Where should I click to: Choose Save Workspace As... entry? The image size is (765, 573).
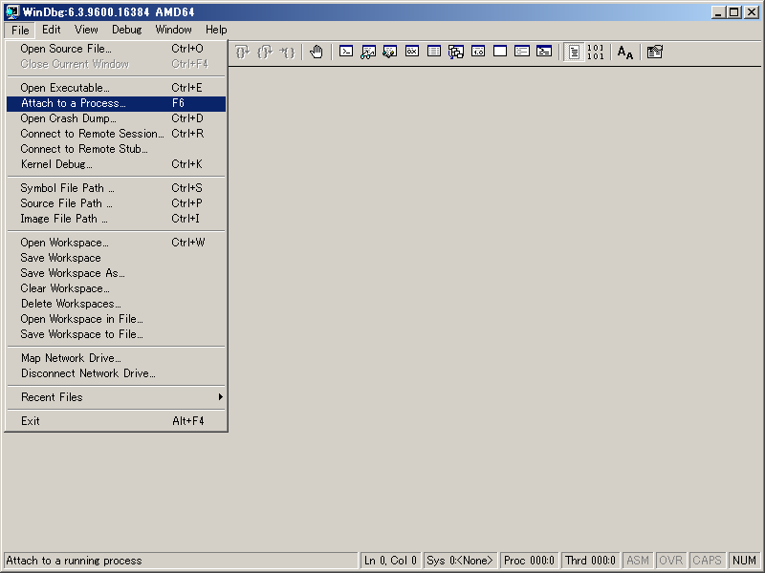[x=116, y=273]
